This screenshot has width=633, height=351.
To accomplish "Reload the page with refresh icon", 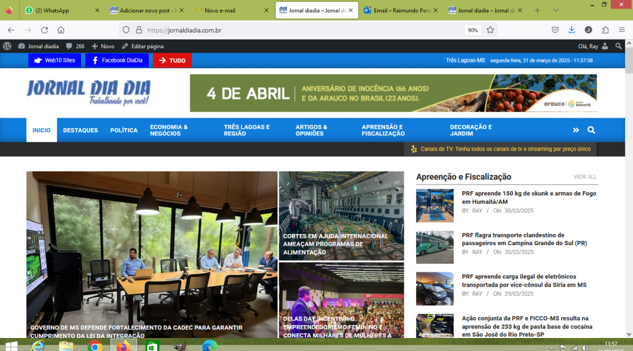I will 45,30.
